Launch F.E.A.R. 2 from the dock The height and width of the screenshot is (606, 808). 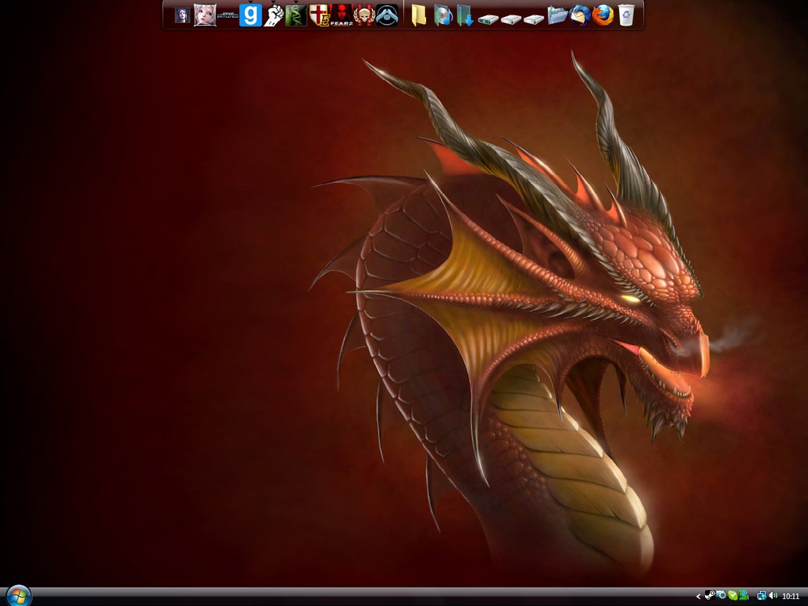pyautogui.click(x=341, y=15)
